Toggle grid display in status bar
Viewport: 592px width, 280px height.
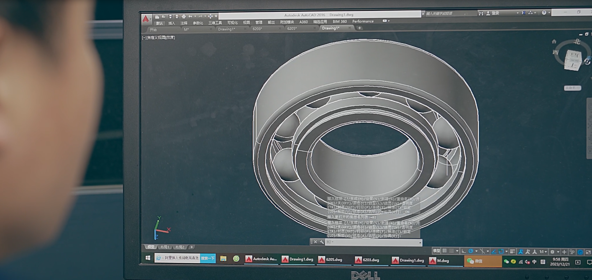pos(445,251)
